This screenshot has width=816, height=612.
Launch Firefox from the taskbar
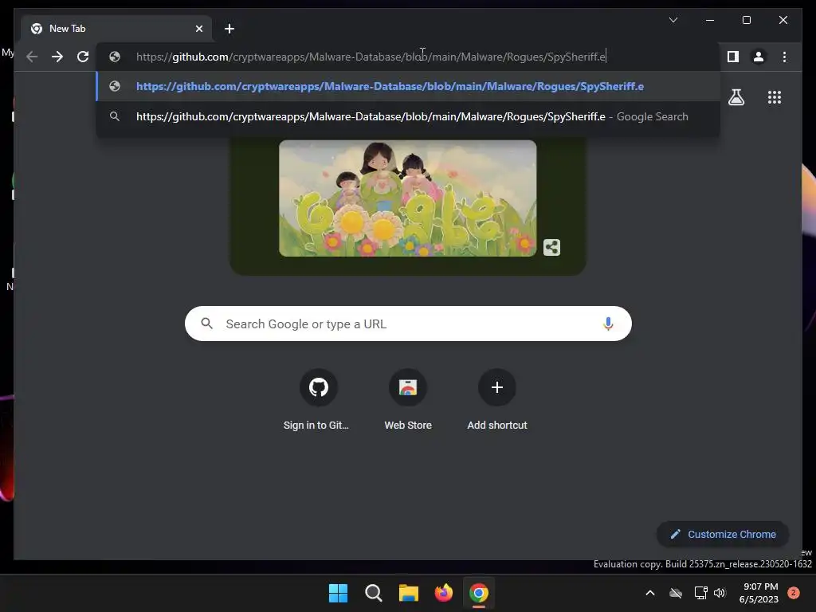point(443,593)
